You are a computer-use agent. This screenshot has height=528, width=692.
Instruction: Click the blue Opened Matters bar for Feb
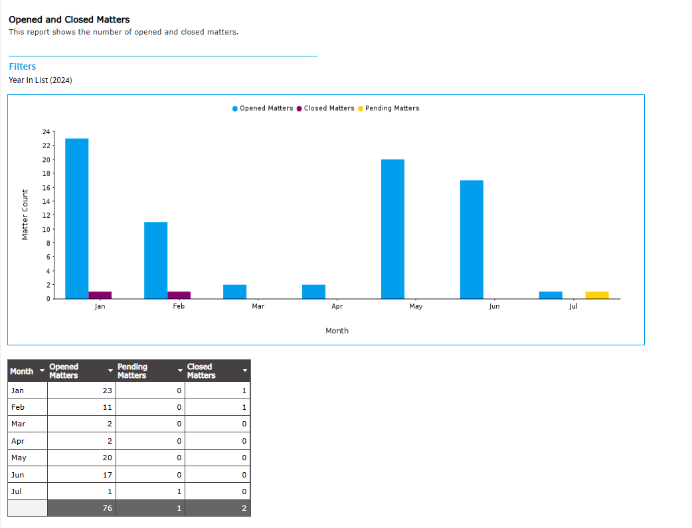155,260
